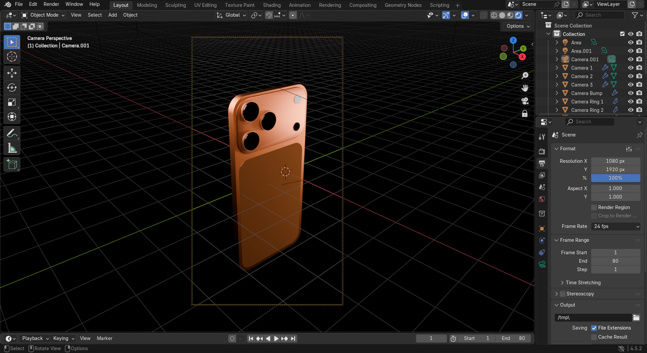Image resolution: width=647 pixels, height=353 pixels.
Task: Click the /tmp\ output path field
Action: 593,317
